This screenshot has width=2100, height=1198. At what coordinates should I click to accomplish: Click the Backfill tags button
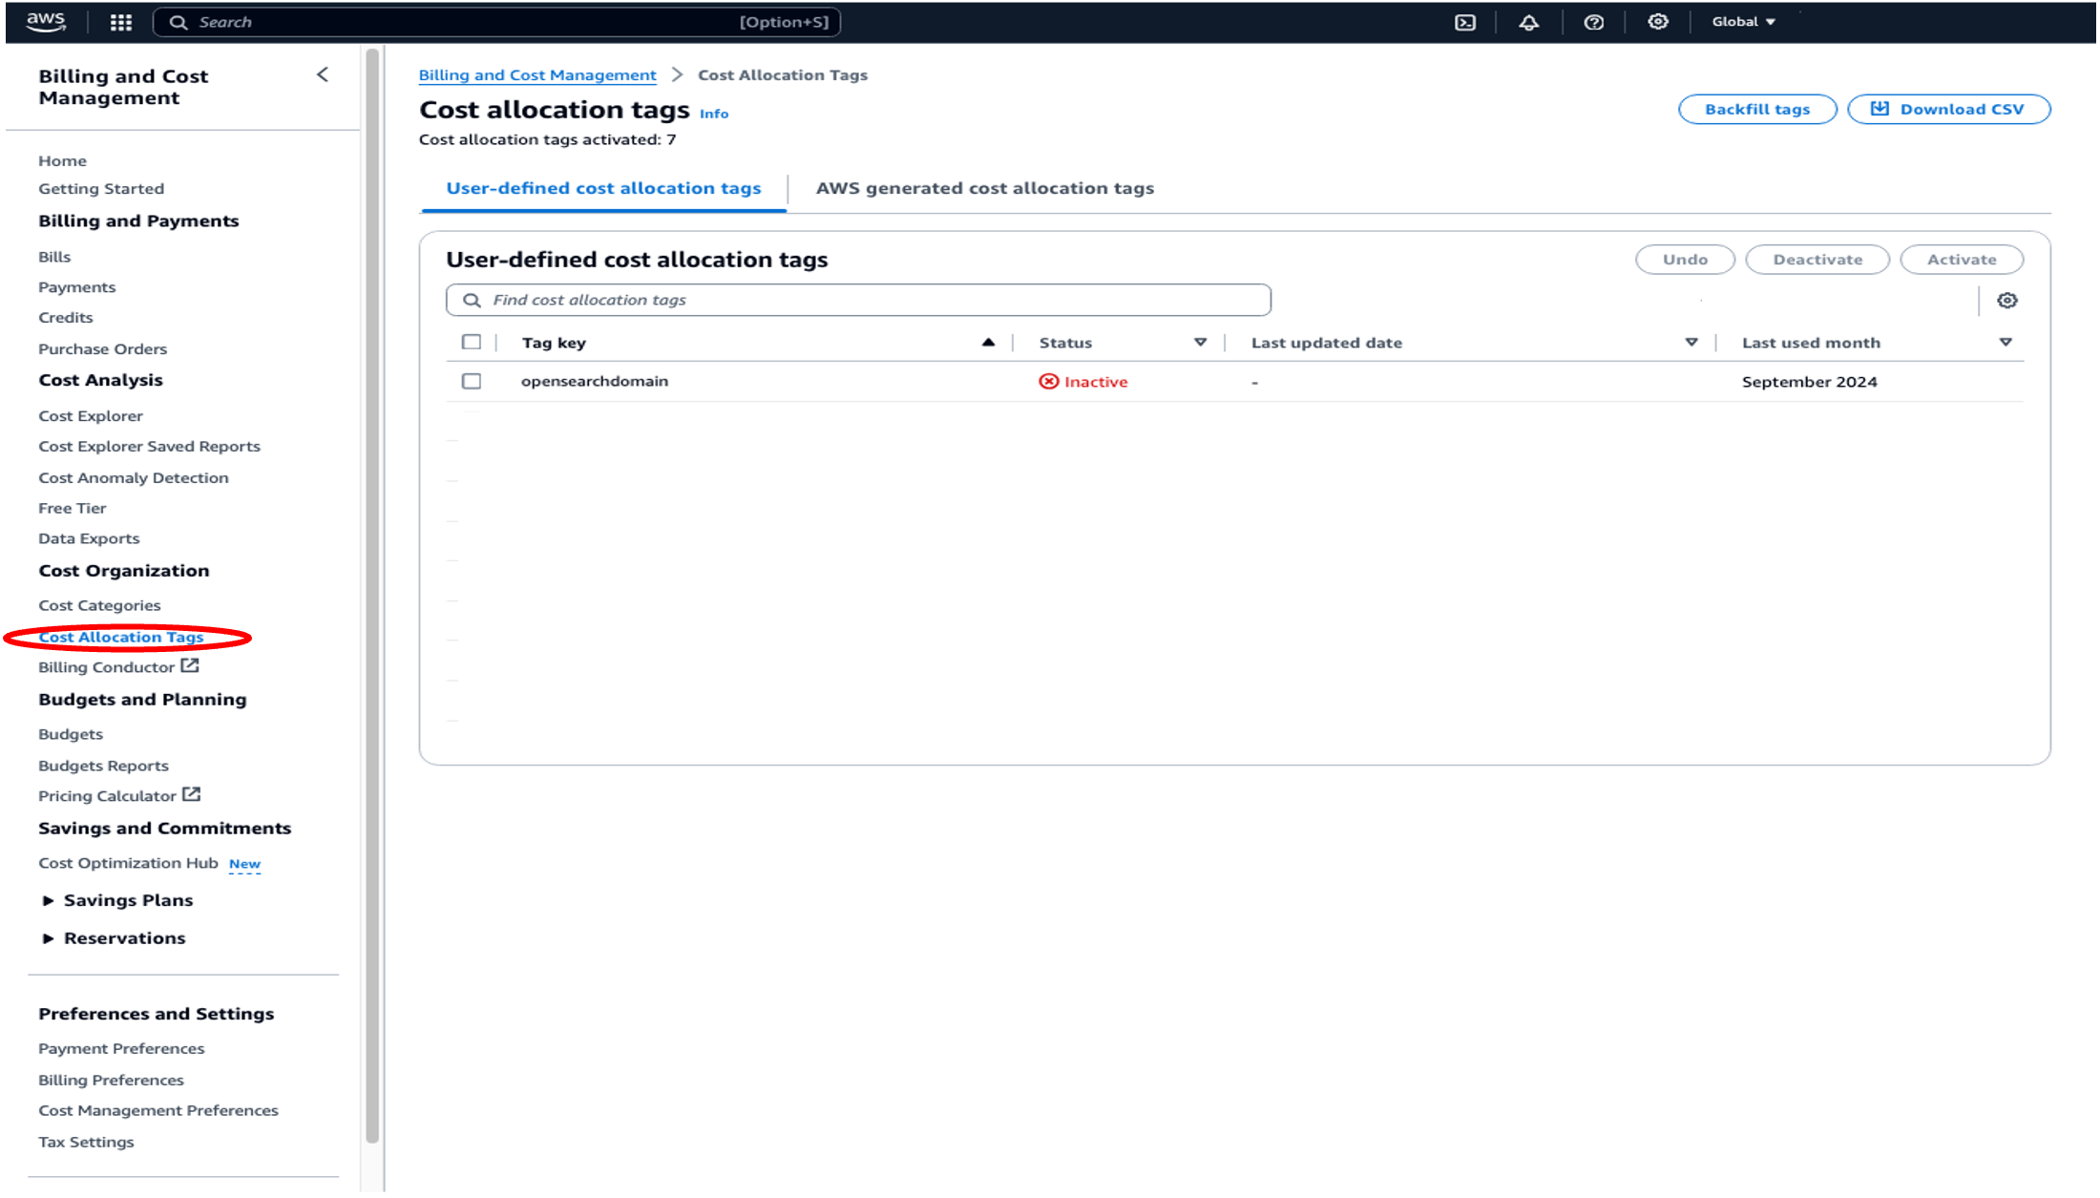point(1756,109)
